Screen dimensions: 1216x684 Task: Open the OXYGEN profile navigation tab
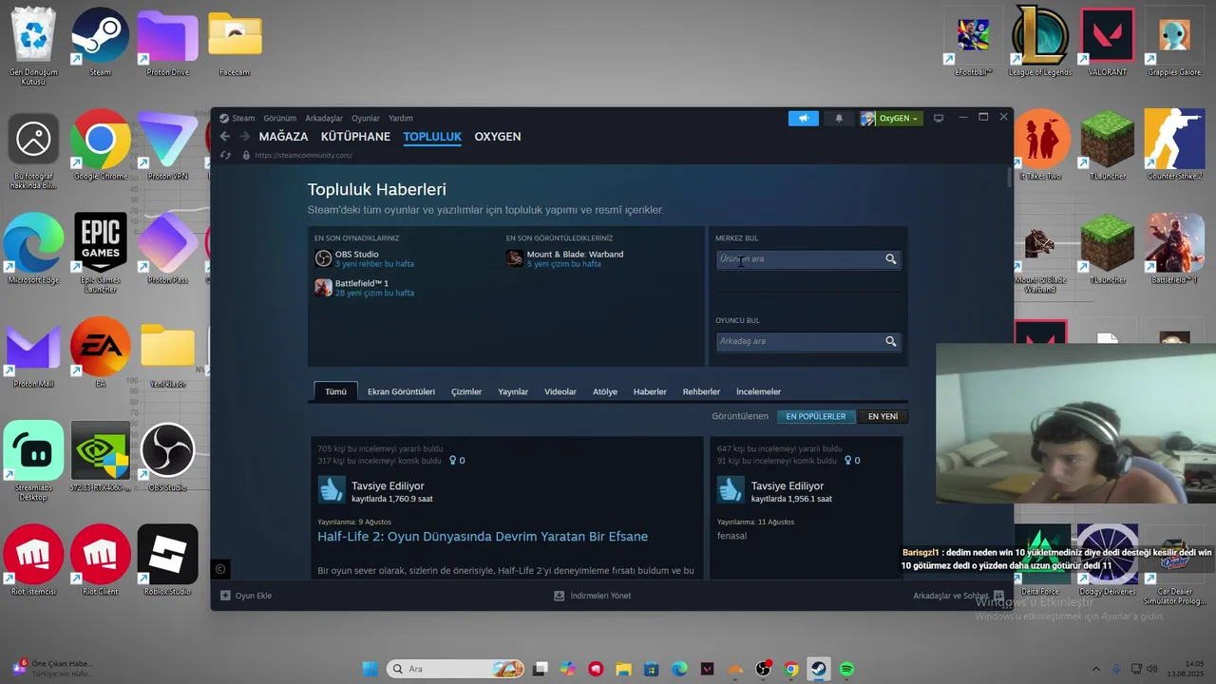(x=498, y=137)
